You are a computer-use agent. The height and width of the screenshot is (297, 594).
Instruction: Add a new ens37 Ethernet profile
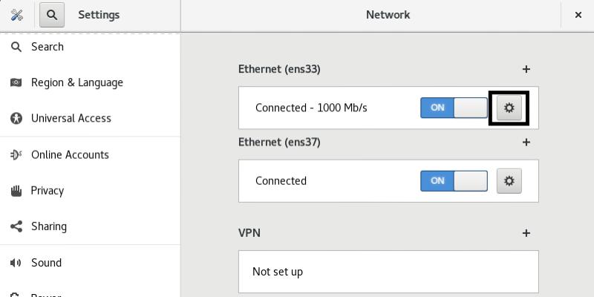[x=526, y=142]
